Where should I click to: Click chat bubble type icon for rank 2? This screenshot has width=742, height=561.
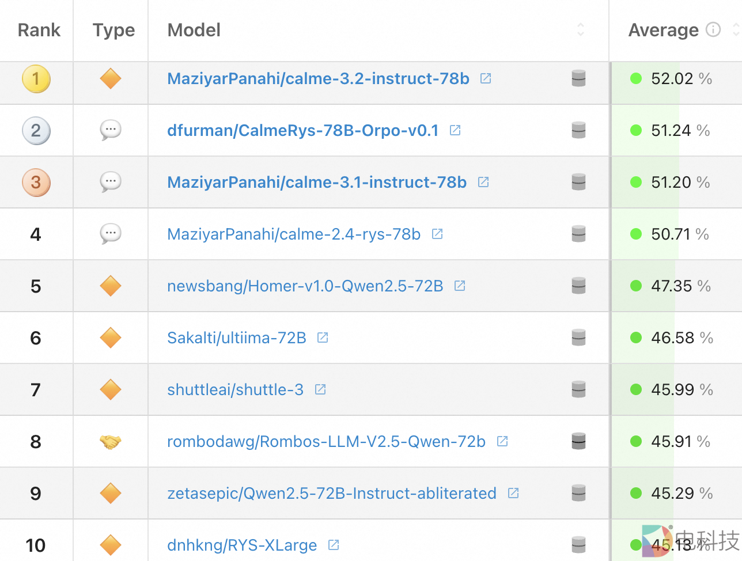click(x=111, y=130)
